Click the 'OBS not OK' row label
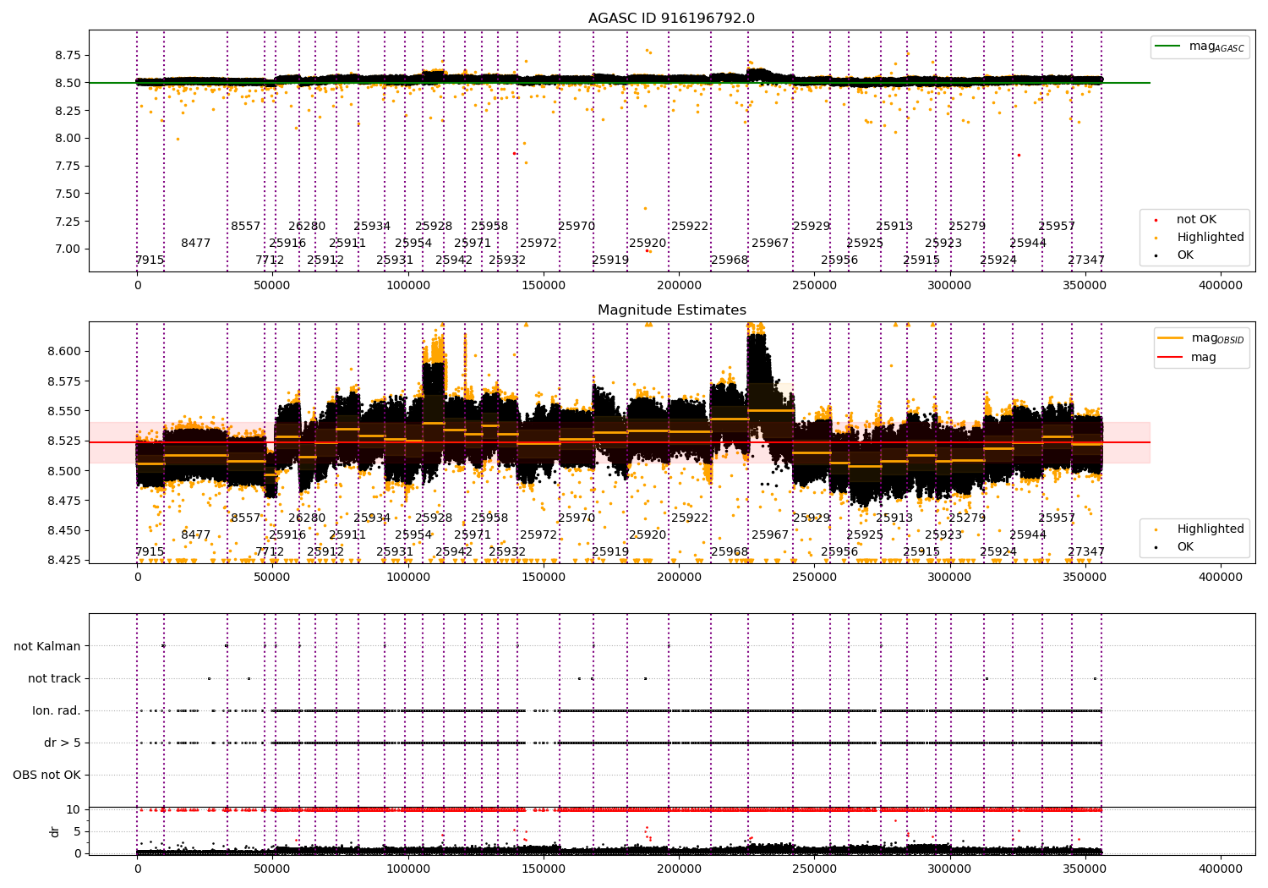The image size is (1268, 888). point(46,775)
